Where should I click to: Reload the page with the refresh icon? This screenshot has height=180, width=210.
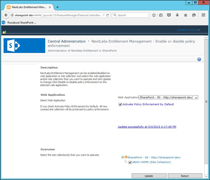(107, 15)
